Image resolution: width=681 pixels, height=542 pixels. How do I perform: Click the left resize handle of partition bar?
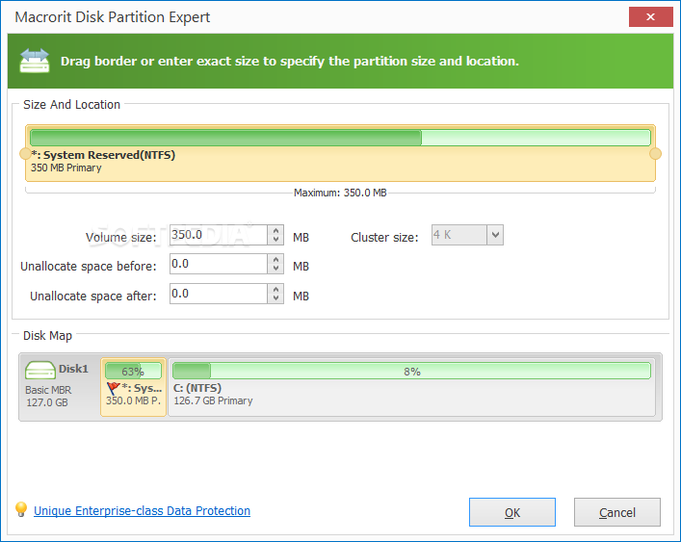pyautogui.click(x=26, y=154)
